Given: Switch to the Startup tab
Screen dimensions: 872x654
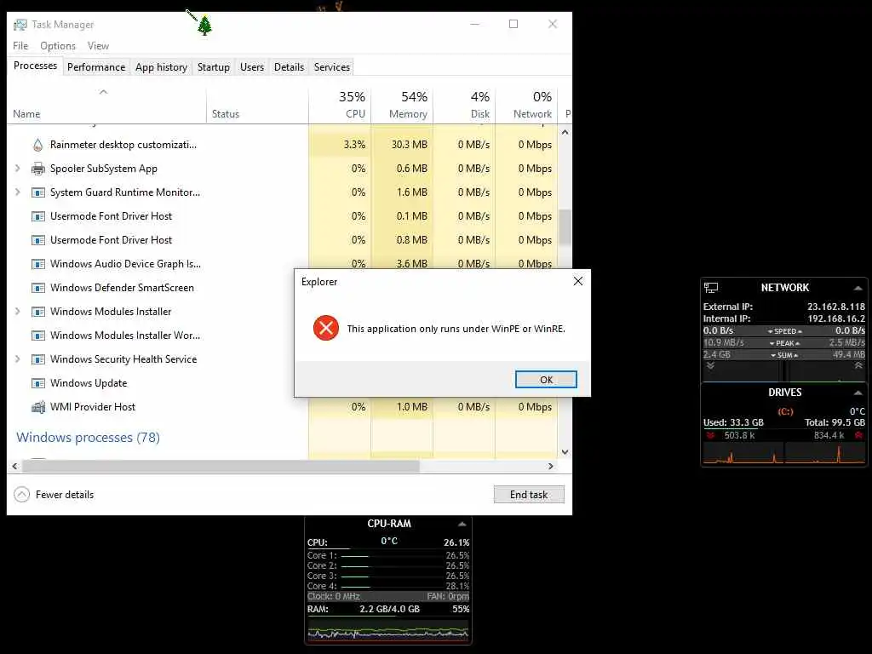Looking at the screenshot, I should click(214, 67).
